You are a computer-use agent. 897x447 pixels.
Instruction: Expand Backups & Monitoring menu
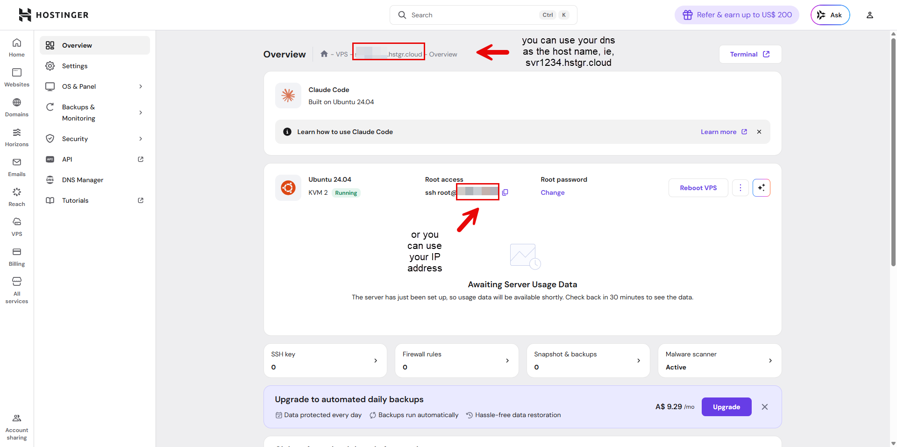point(95,113)
